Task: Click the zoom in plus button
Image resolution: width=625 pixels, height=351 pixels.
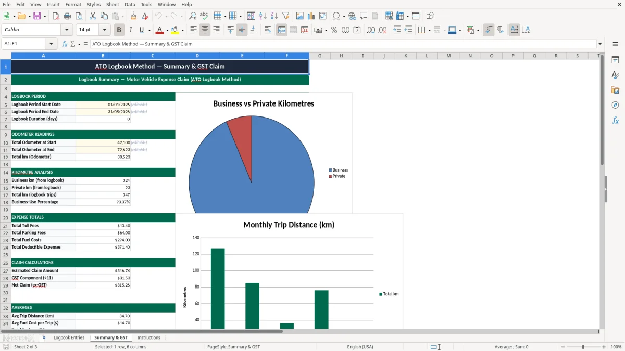Action: (604, 347)
